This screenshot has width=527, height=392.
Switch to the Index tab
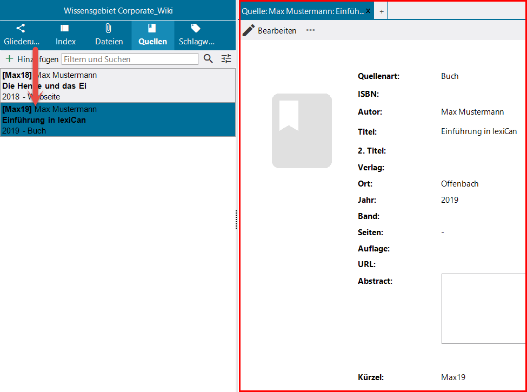tap(65, 35)
